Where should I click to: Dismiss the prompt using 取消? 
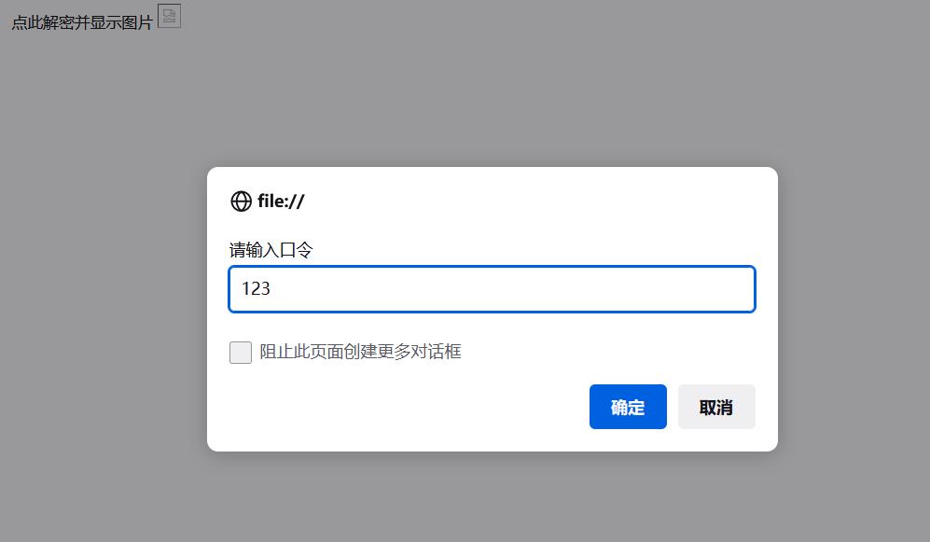tap(716, 406)
